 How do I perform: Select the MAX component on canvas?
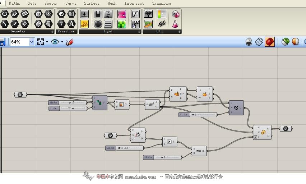pos(199,151)
